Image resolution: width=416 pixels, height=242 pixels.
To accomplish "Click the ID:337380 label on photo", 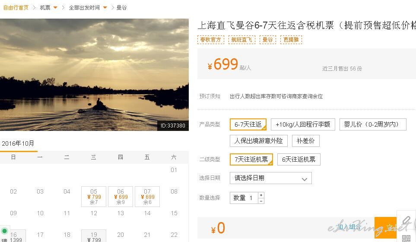I will click(x=173, y=125).
